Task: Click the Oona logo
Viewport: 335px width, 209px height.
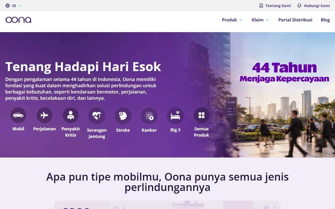Action: click(x=18, y=20)
